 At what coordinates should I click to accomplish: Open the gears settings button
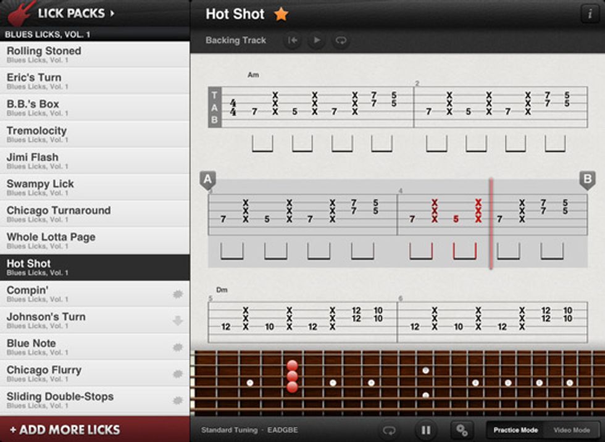tap(461, 430)
